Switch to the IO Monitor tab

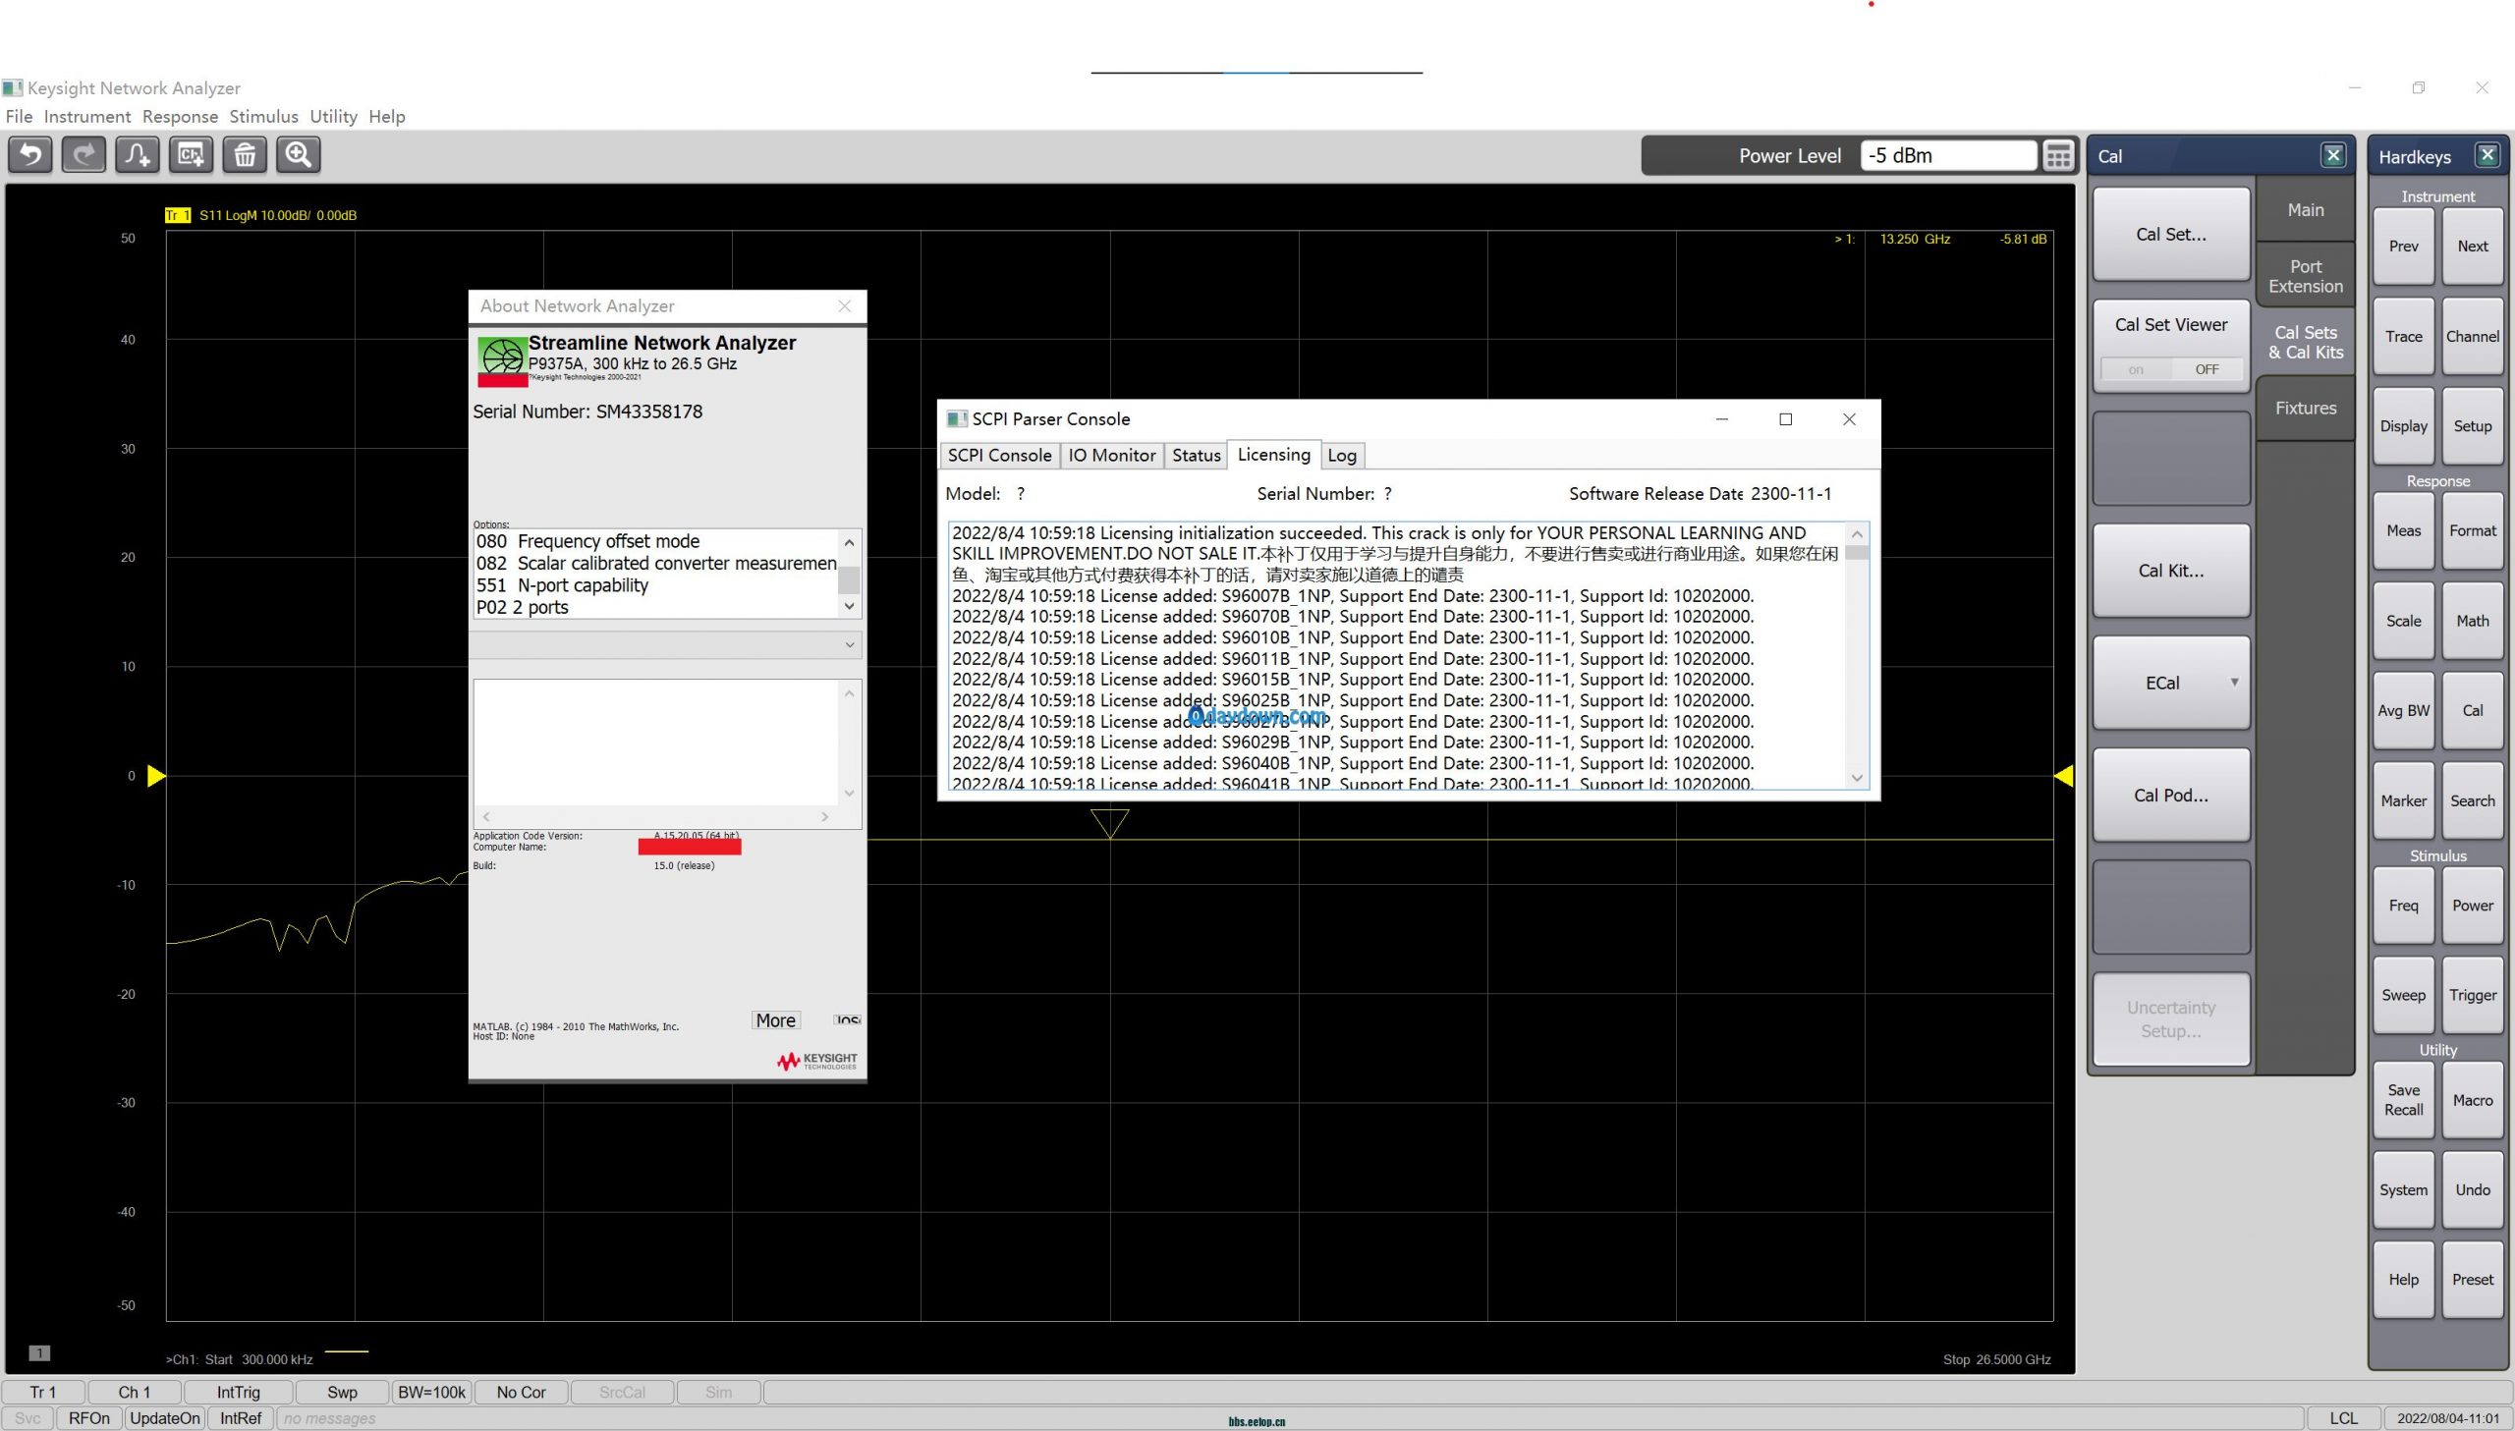coord(1111,455)
